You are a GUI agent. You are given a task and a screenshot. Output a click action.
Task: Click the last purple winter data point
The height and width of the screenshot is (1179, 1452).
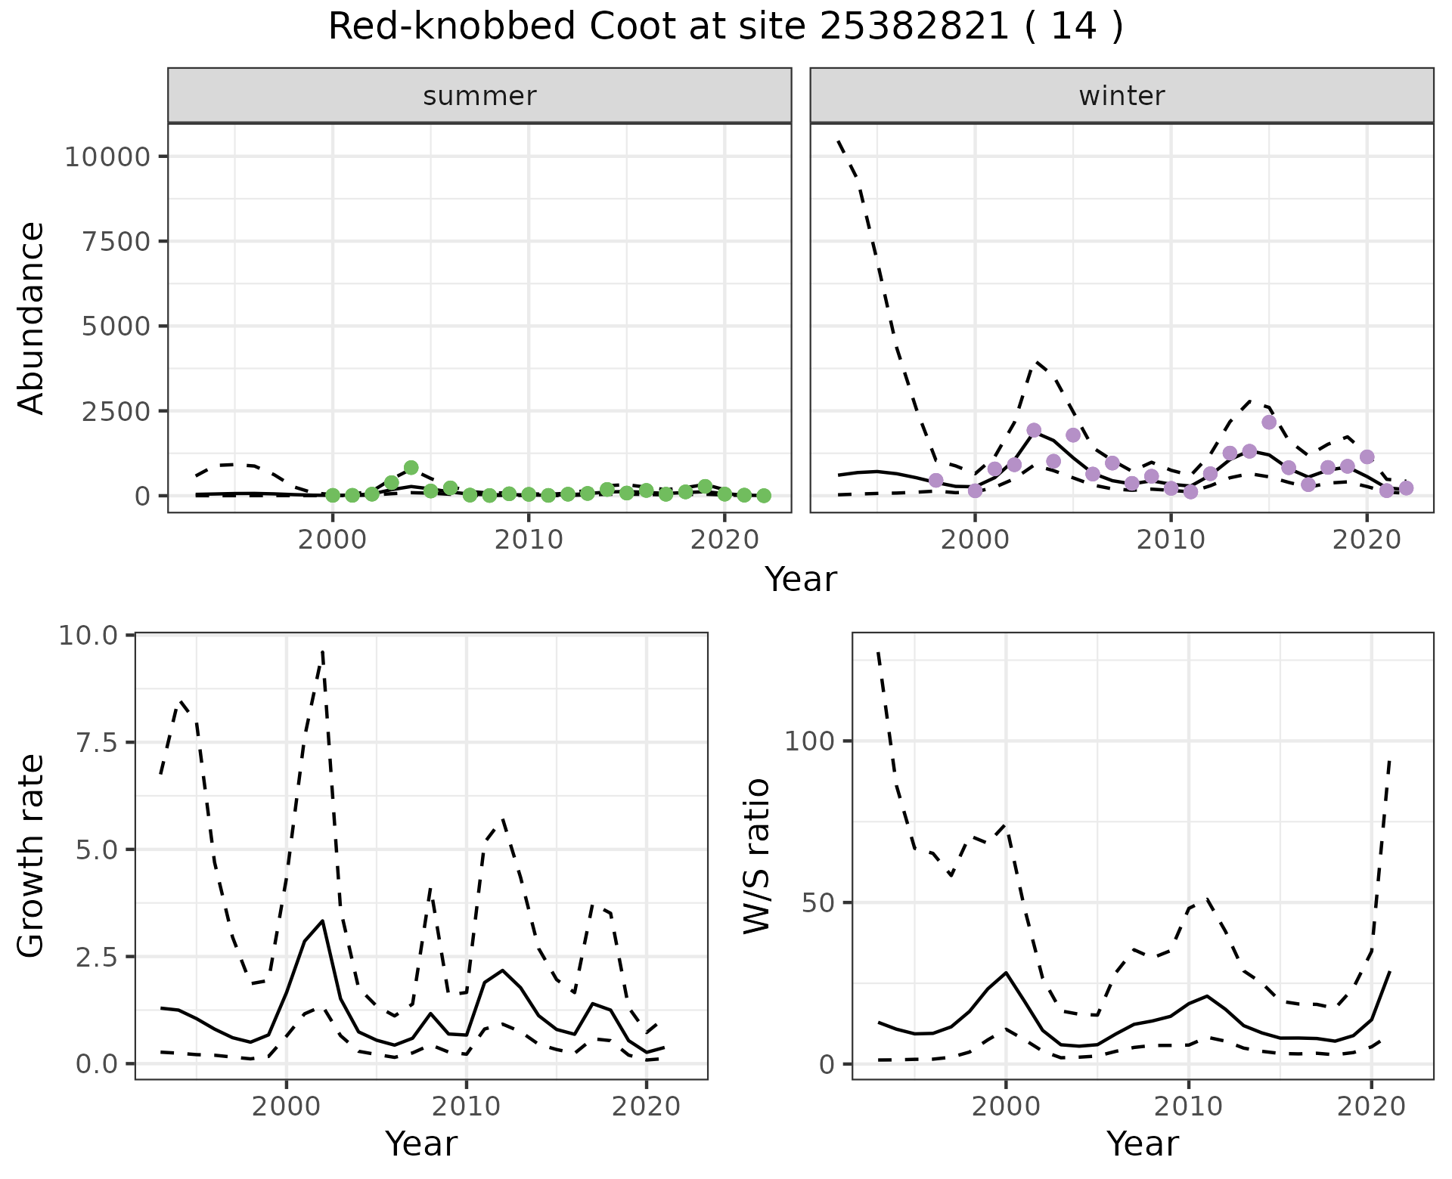tap(1406, 488)
